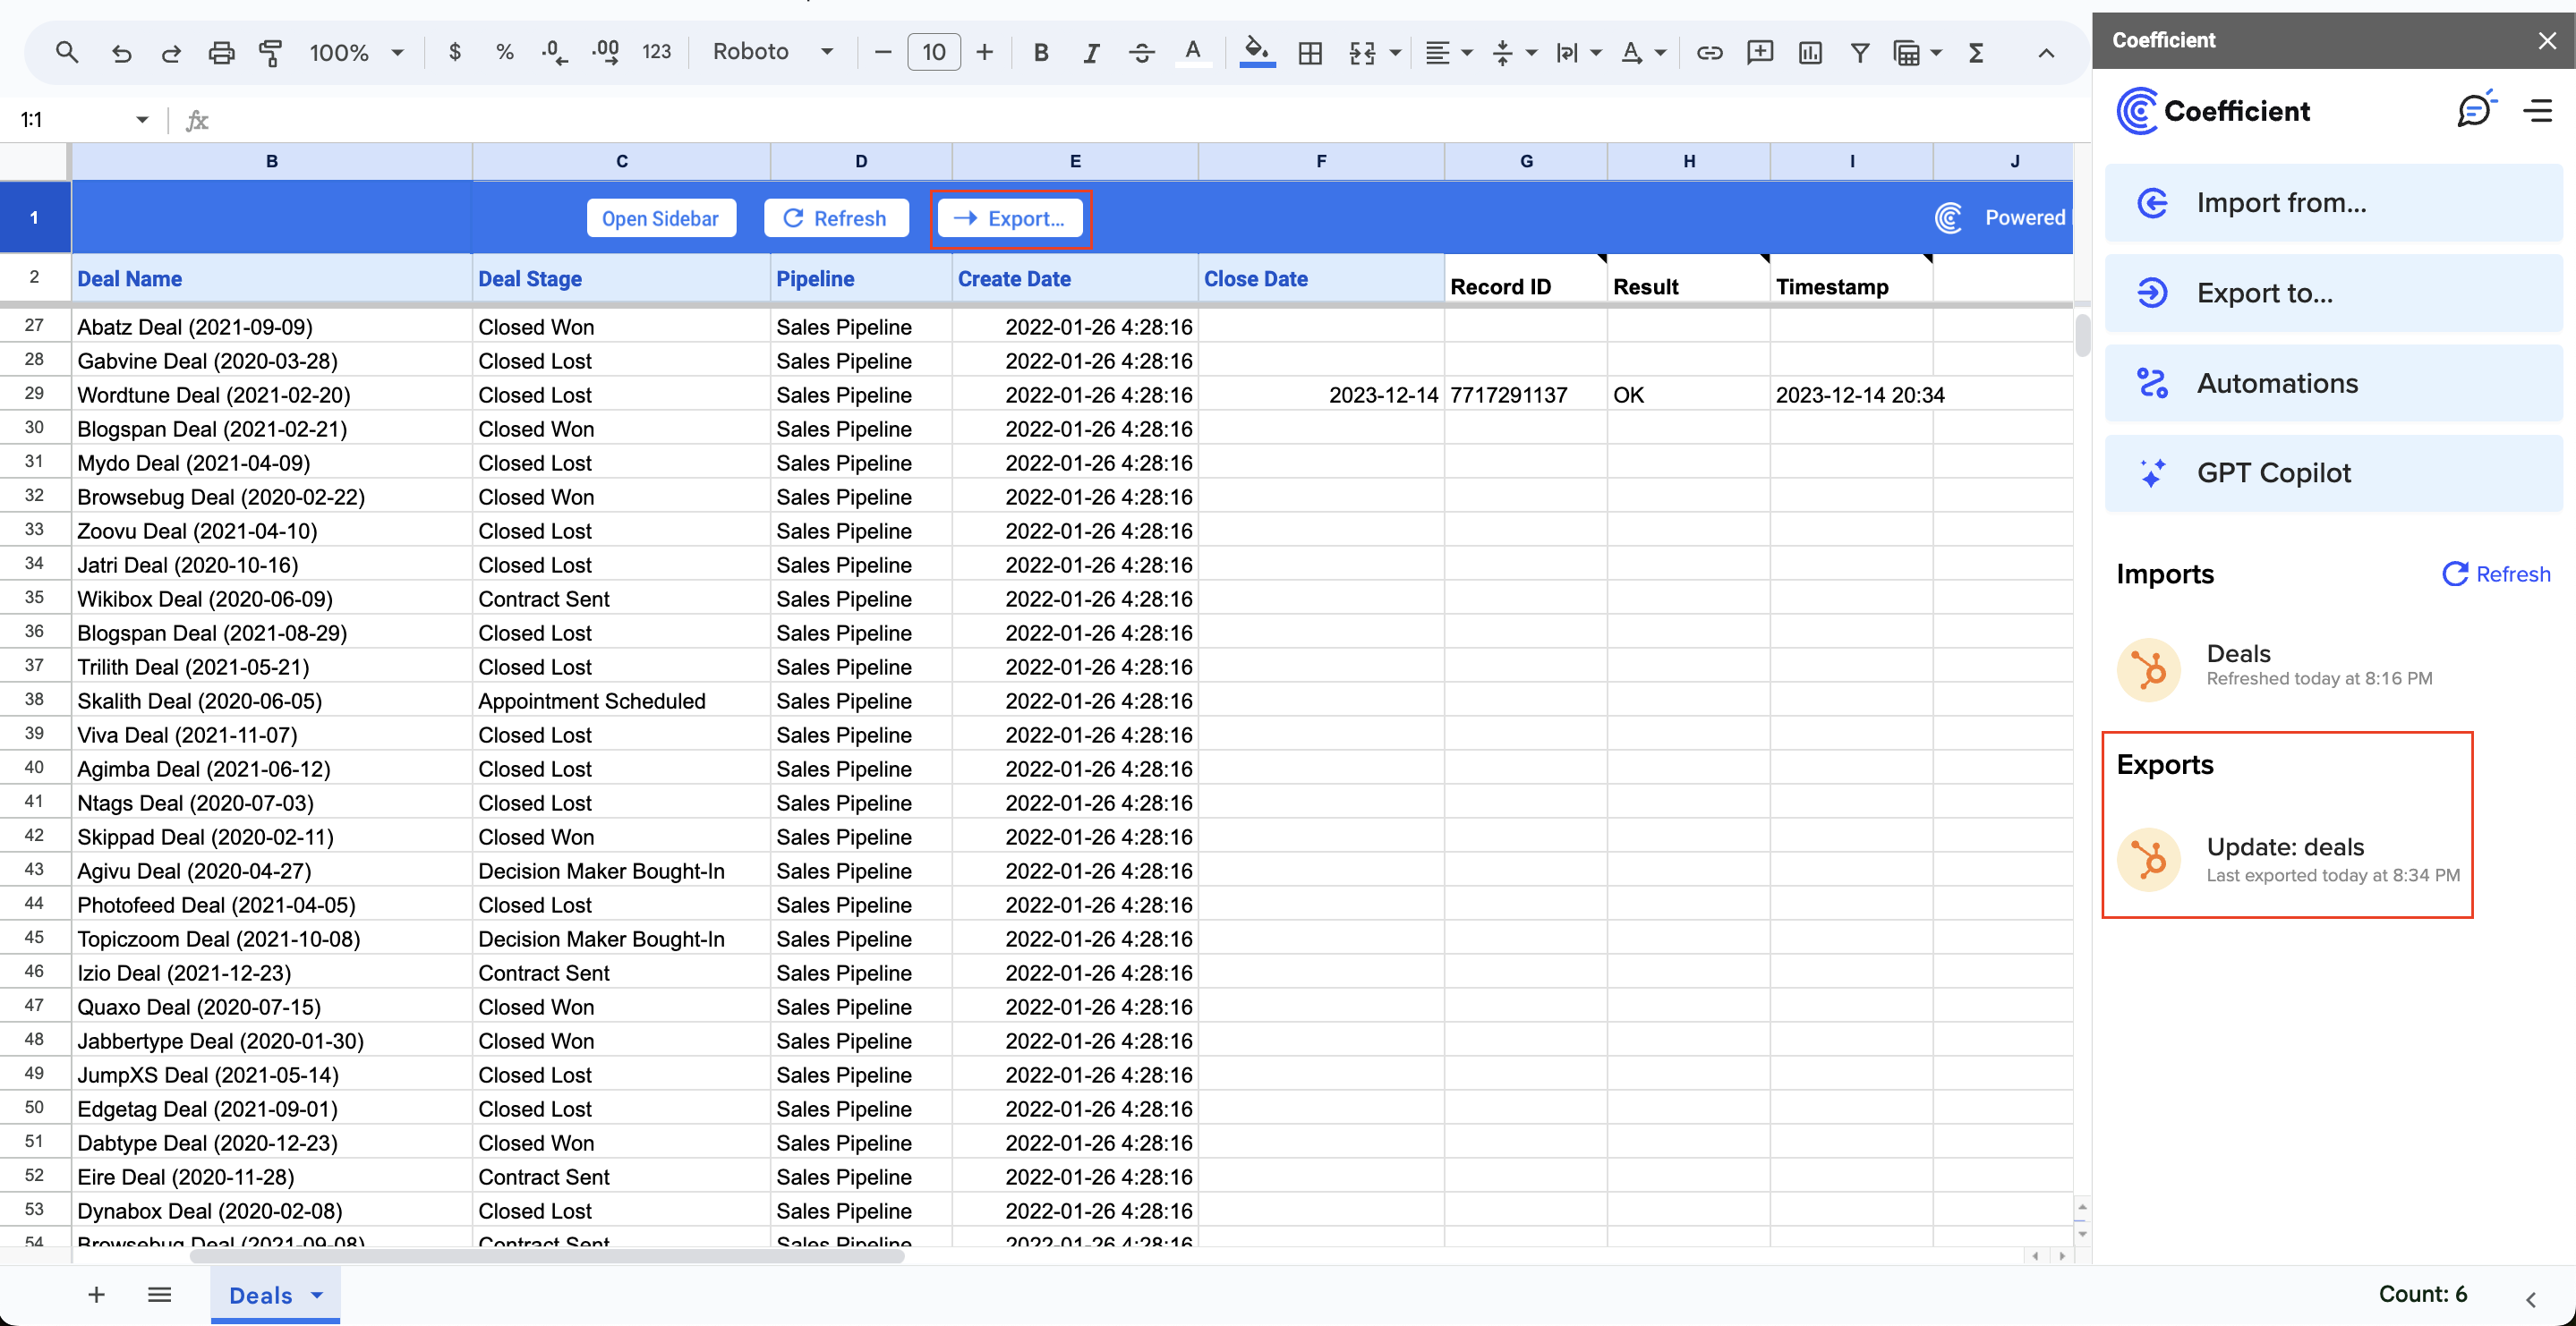Open more number formats 123
The width and height of the screenshot is (2576, 1326).
pyautogui.click(x=656, y=52)
